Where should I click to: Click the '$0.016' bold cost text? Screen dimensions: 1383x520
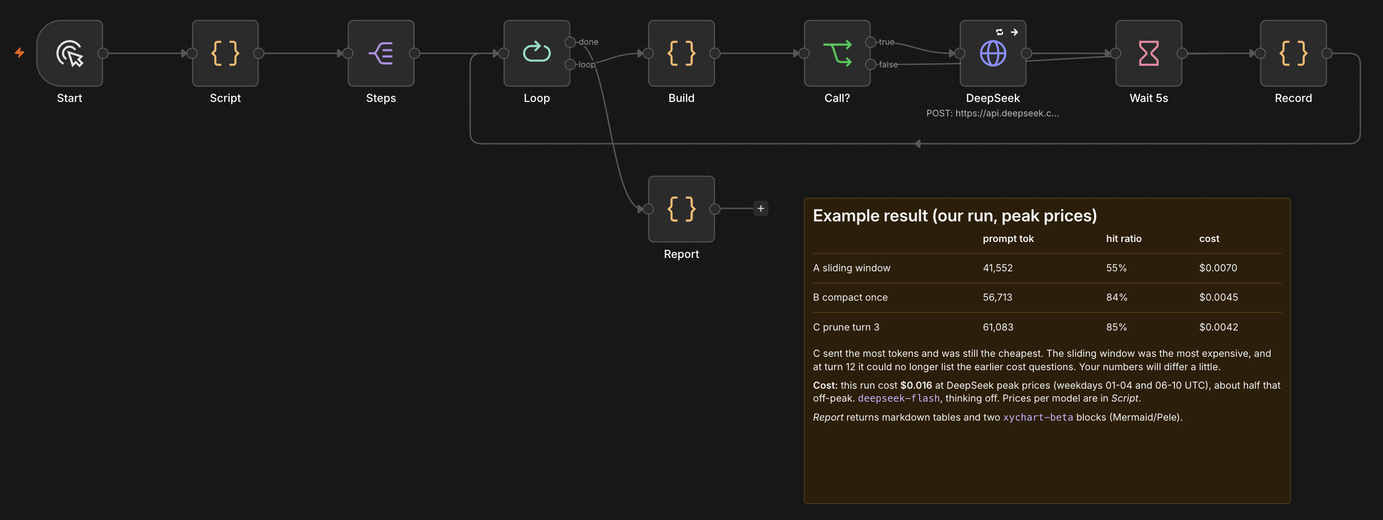tap(916, 385)
